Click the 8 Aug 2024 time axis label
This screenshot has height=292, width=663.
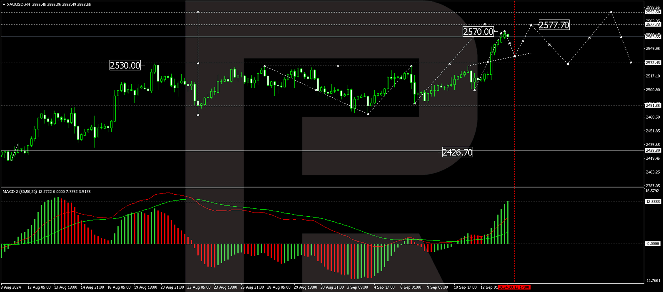(x=11, y=287)
